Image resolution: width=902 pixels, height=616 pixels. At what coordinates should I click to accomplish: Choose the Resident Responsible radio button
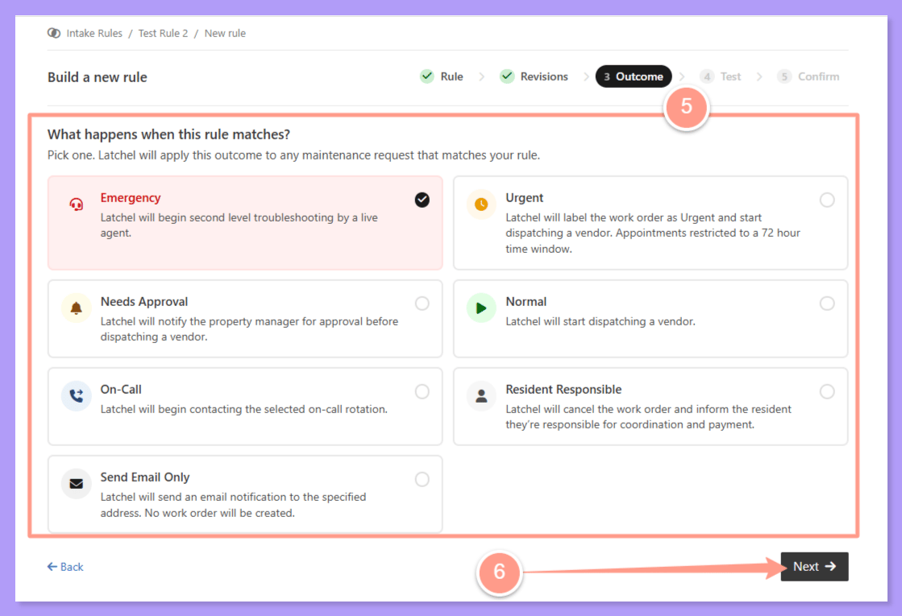click(827, 391)
